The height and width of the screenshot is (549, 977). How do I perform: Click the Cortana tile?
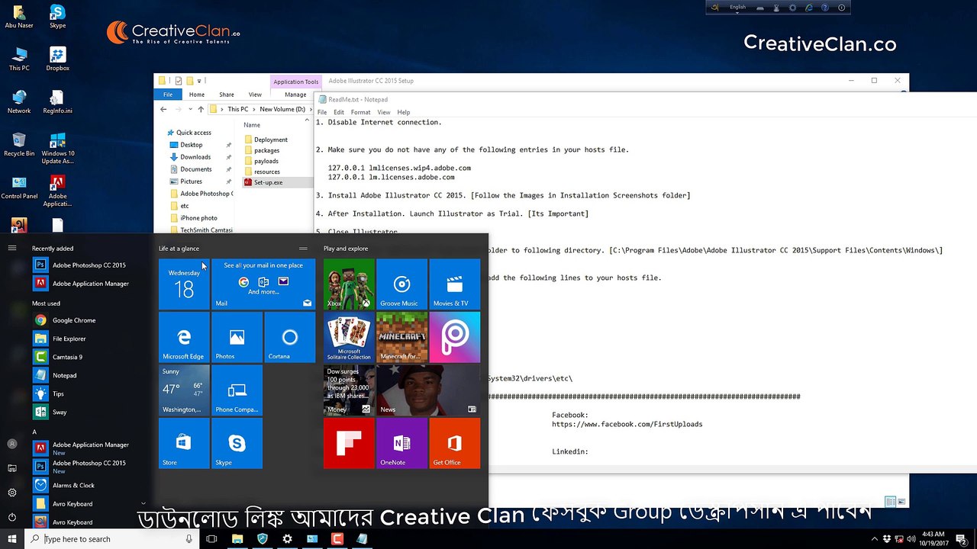(x=289, y=338)
